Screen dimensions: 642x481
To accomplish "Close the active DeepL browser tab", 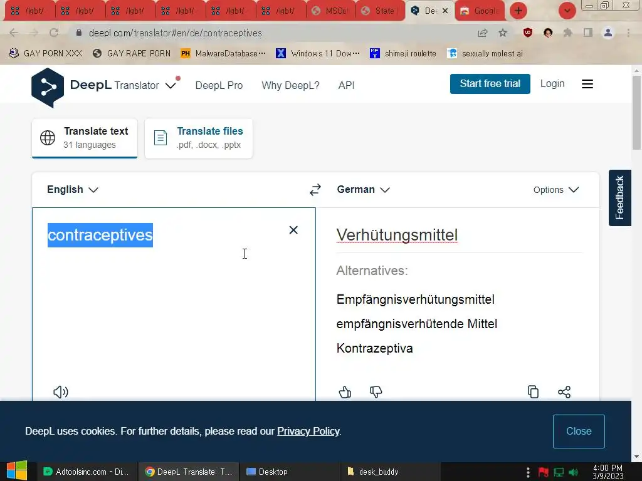I will click(445, 11).
